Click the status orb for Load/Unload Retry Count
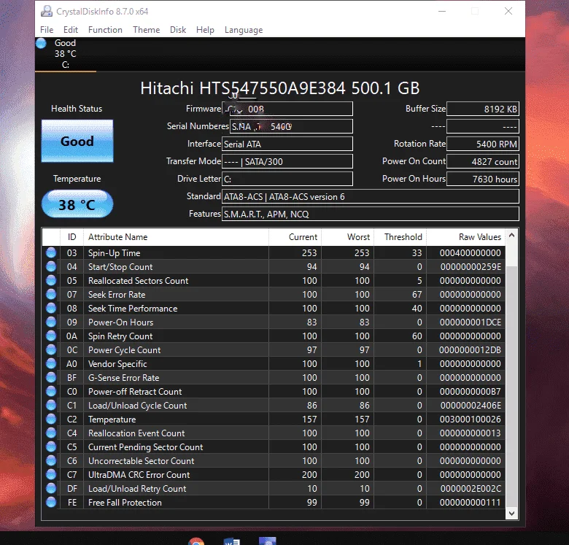Image resolution: width=569 pixels, height=545 pixels. 51,488
